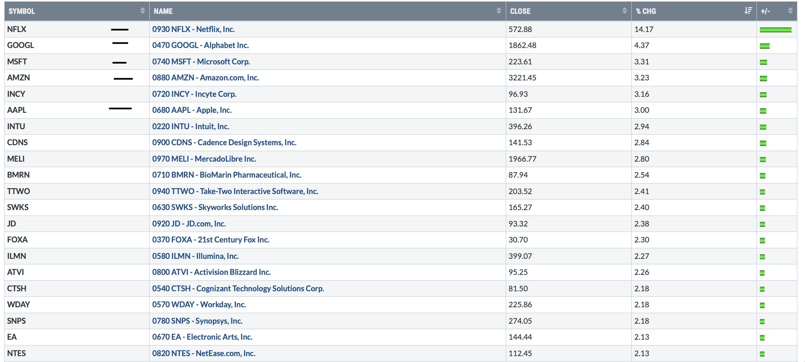This screenshot has height=362, width=805.
Task: Sort table by SYMBOL column arrows
Action: coord(142,11)
